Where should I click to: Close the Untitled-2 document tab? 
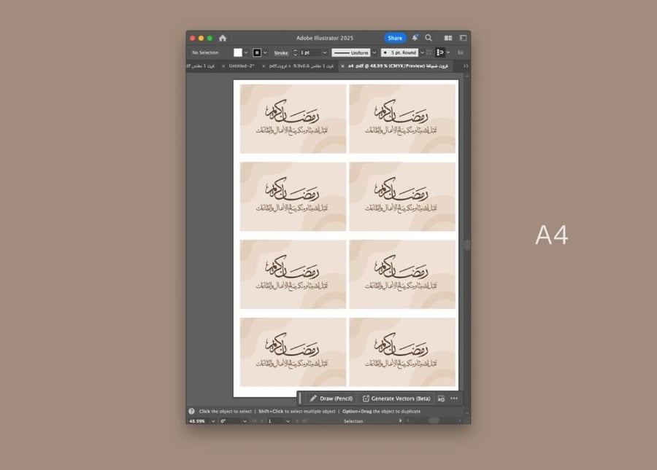223,66
